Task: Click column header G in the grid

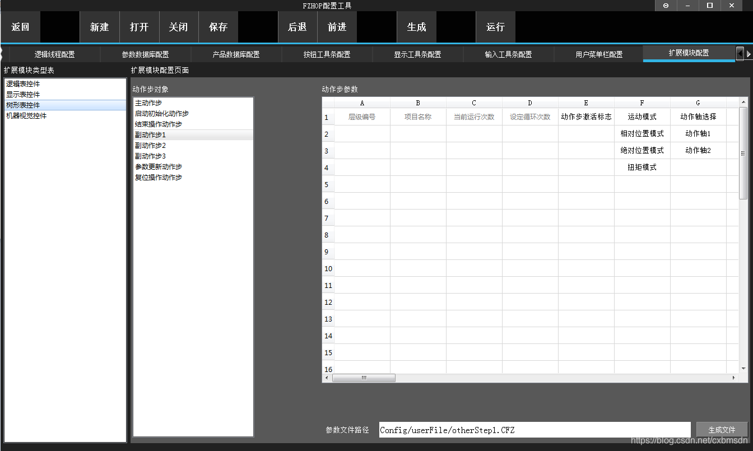Action: coord(698,103)
